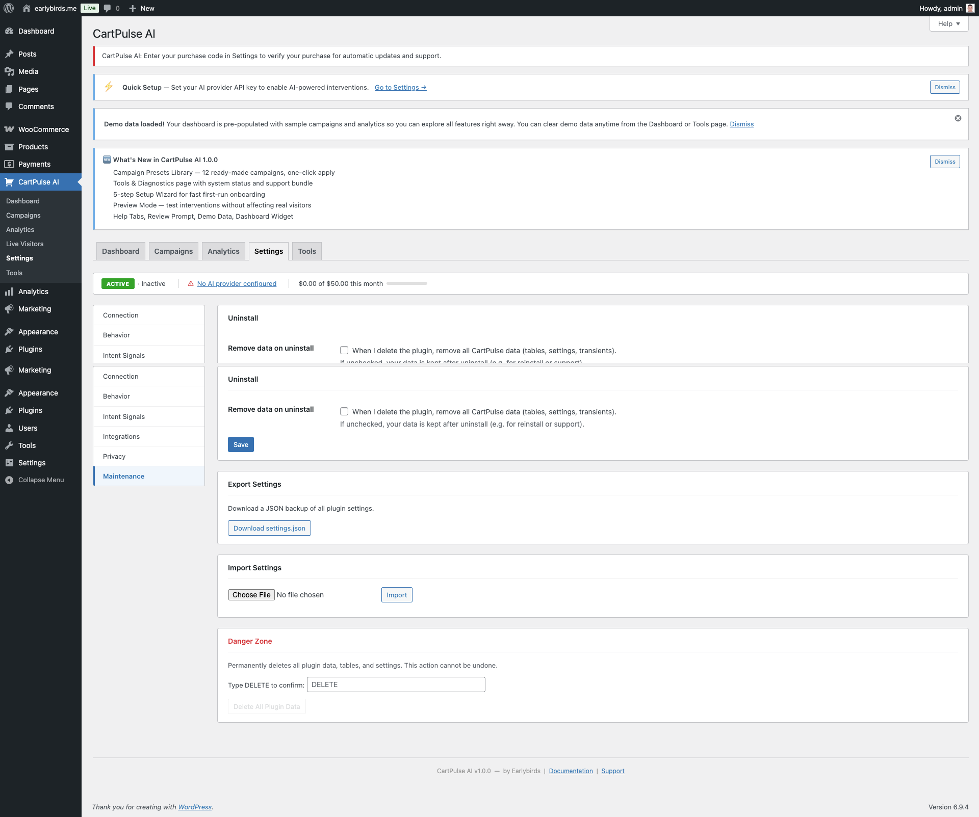Switch to the Campaigns tab
Viewport: 979px width, 817px height.
(x=173, y=251)
